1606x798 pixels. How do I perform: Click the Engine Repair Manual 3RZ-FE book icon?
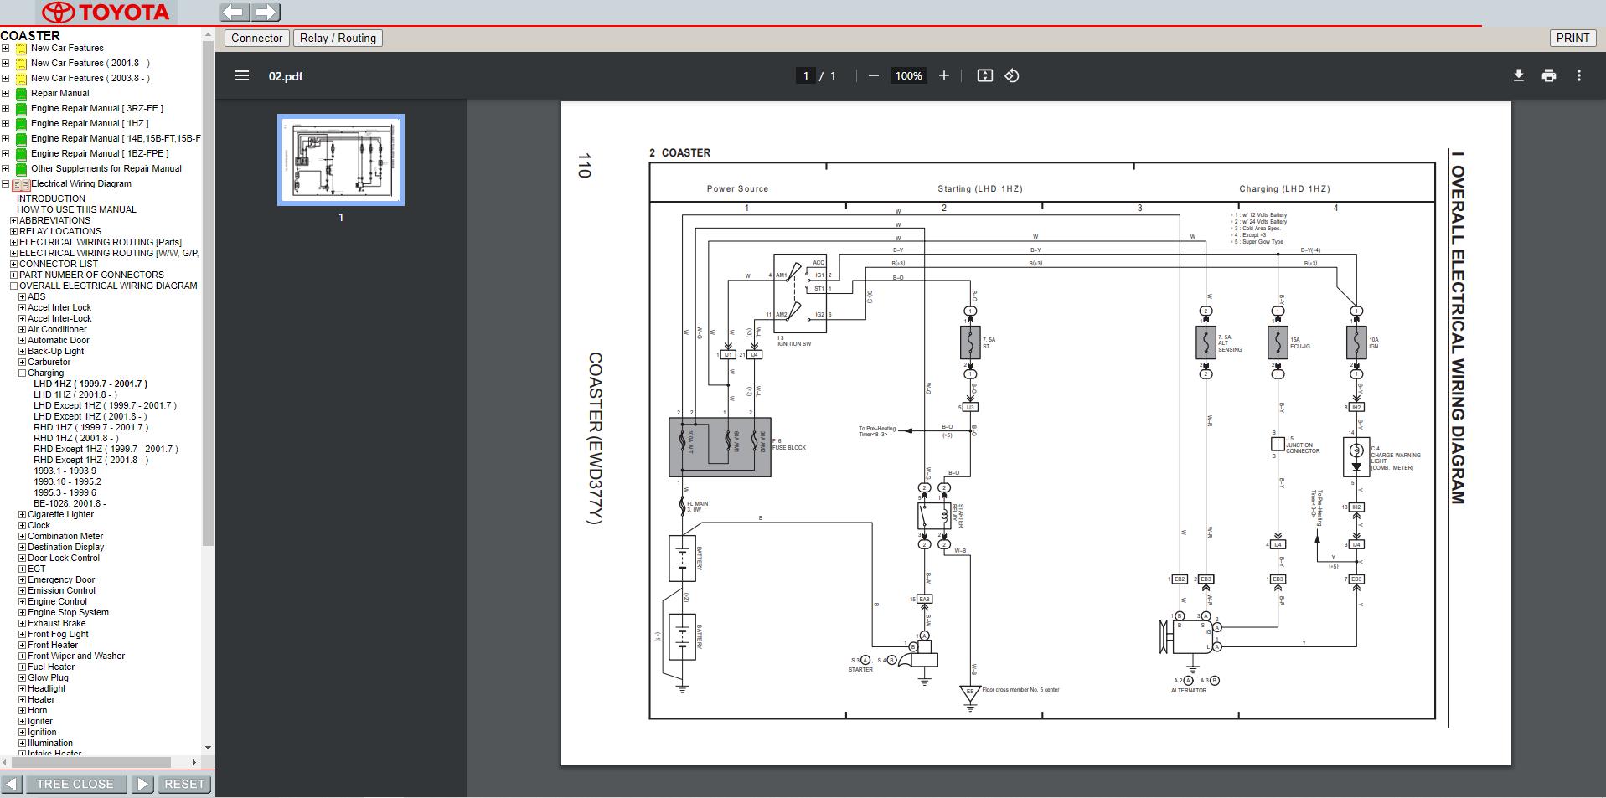[x=22, y=109]
